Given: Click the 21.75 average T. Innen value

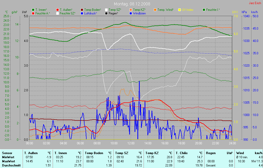Looking at the screenshot, I should pyautogui.click(x=78, y=165).
